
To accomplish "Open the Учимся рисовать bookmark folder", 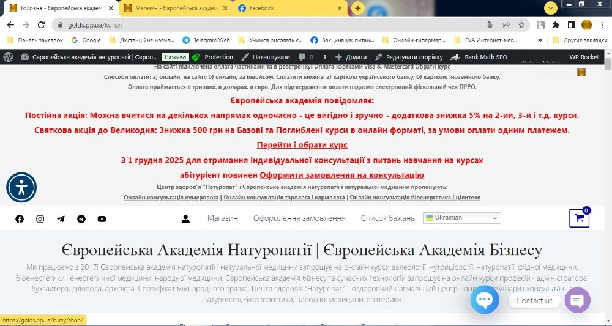I will [x=271, y=40].
